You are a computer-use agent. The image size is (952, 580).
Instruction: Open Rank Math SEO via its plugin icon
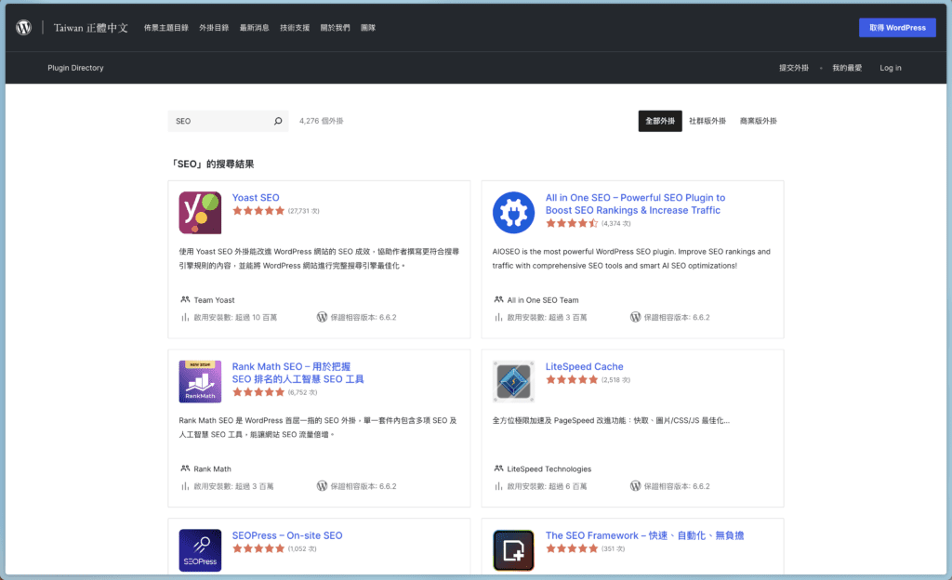[x=200, y=381]
